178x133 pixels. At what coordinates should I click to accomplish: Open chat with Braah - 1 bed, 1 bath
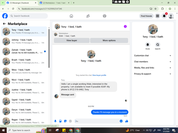click(24, 61)
